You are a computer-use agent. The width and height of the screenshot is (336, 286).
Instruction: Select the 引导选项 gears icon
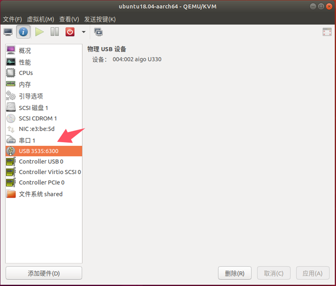11,96
